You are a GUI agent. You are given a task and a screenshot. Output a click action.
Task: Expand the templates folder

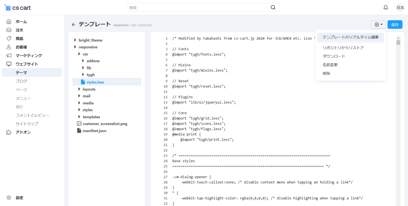(79, 117)
